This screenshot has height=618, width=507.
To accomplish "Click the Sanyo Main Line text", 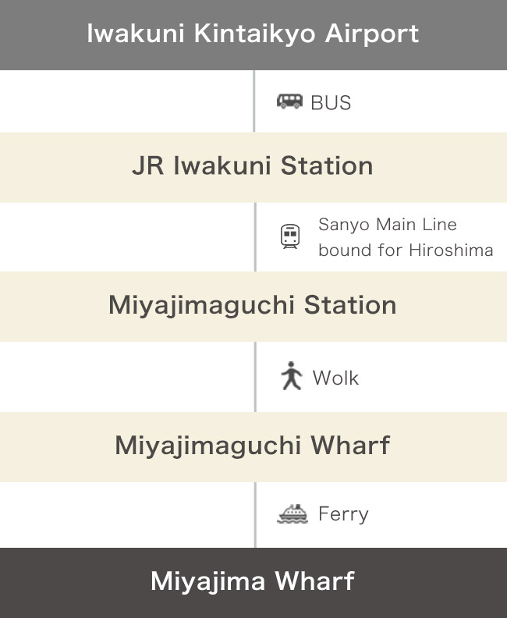I will [x=388, y=225].
